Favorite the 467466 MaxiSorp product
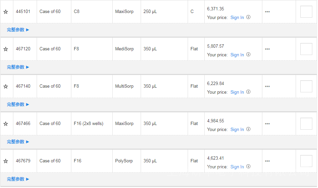This screenshot has width=318, height=188. pos(6,124)
